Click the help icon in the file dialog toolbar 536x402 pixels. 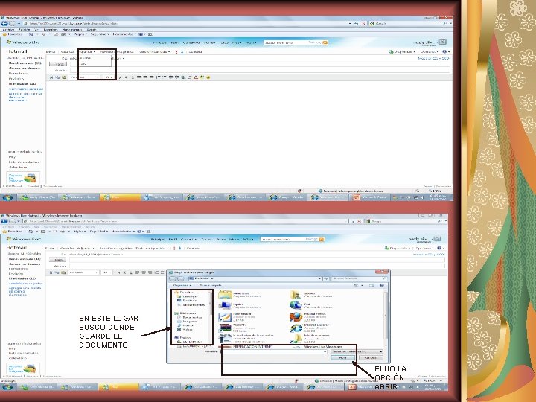382,285
